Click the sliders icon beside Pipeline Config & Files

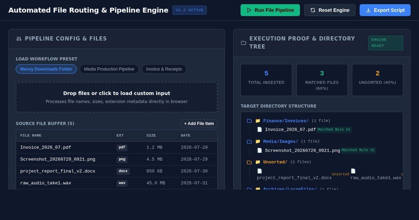click(x=19, y=39)
